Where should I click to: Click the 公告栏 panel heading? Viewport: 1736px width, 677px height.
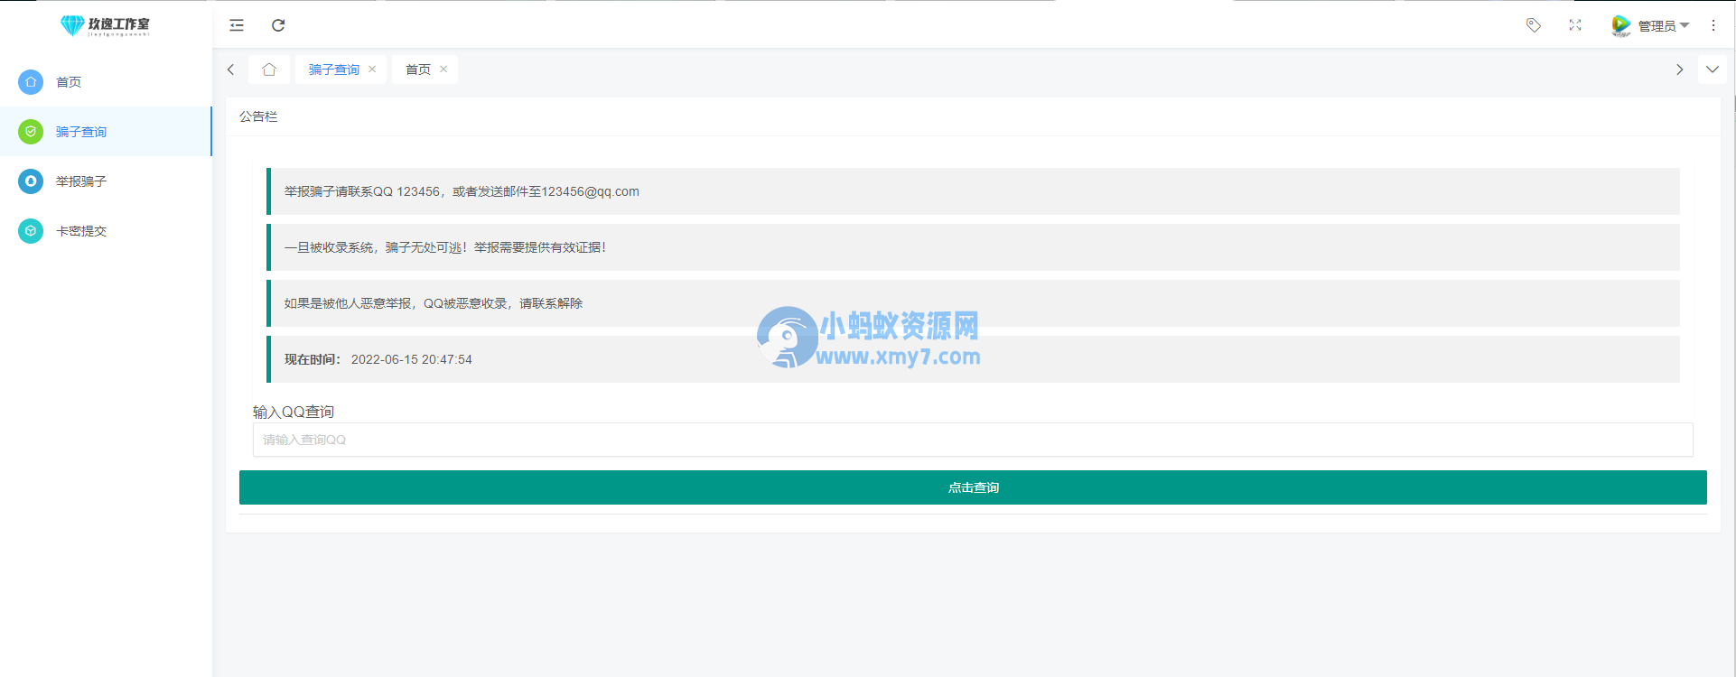tap(258, 116)
